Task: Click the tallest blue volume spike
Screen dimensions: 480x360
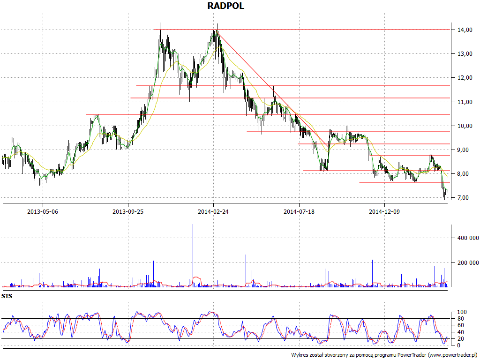Action: [x=193, y=255]
